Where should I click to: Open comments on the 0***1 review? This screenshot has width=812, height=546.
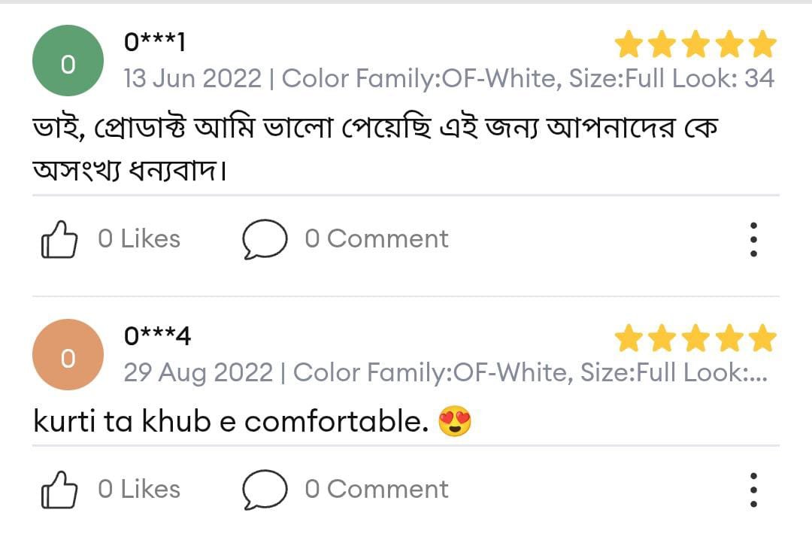point(265,240)
